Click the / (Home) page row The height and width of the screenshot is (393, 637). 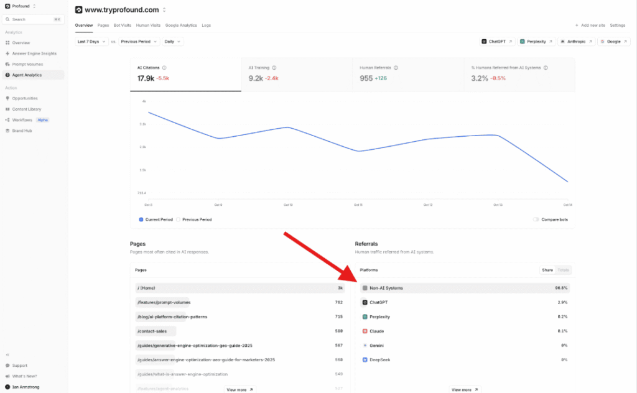click(239, 288)
